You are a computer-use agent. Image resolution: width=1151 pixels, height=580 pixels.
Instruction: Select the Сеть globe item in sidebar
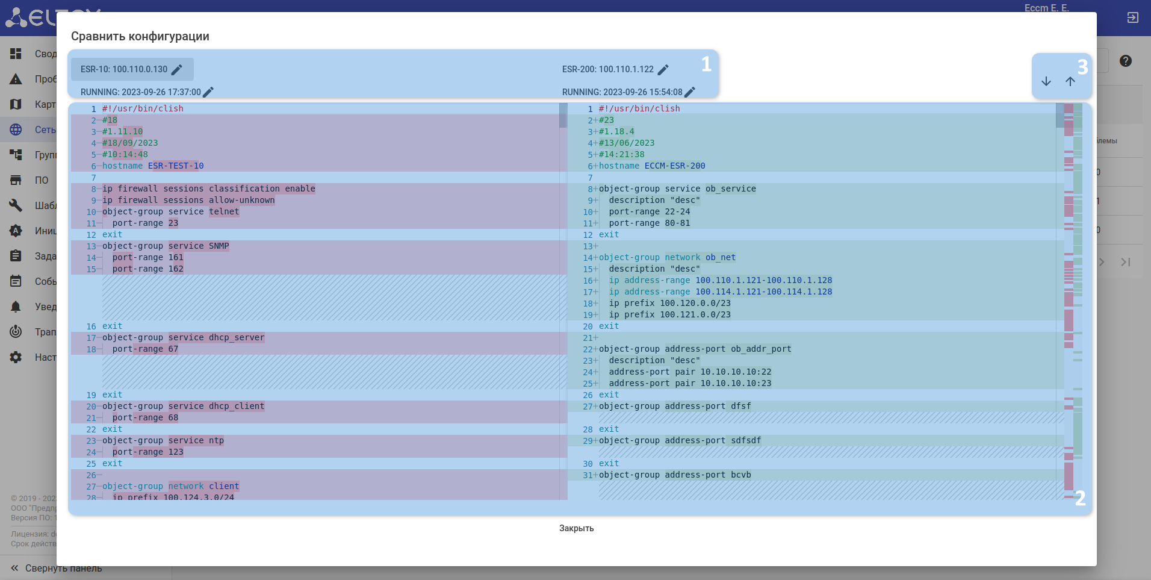16,129
